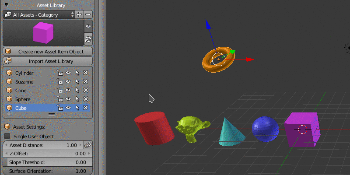Click the Z-Offset value field
The image size is (350, 175).
(x=48, y=154)
